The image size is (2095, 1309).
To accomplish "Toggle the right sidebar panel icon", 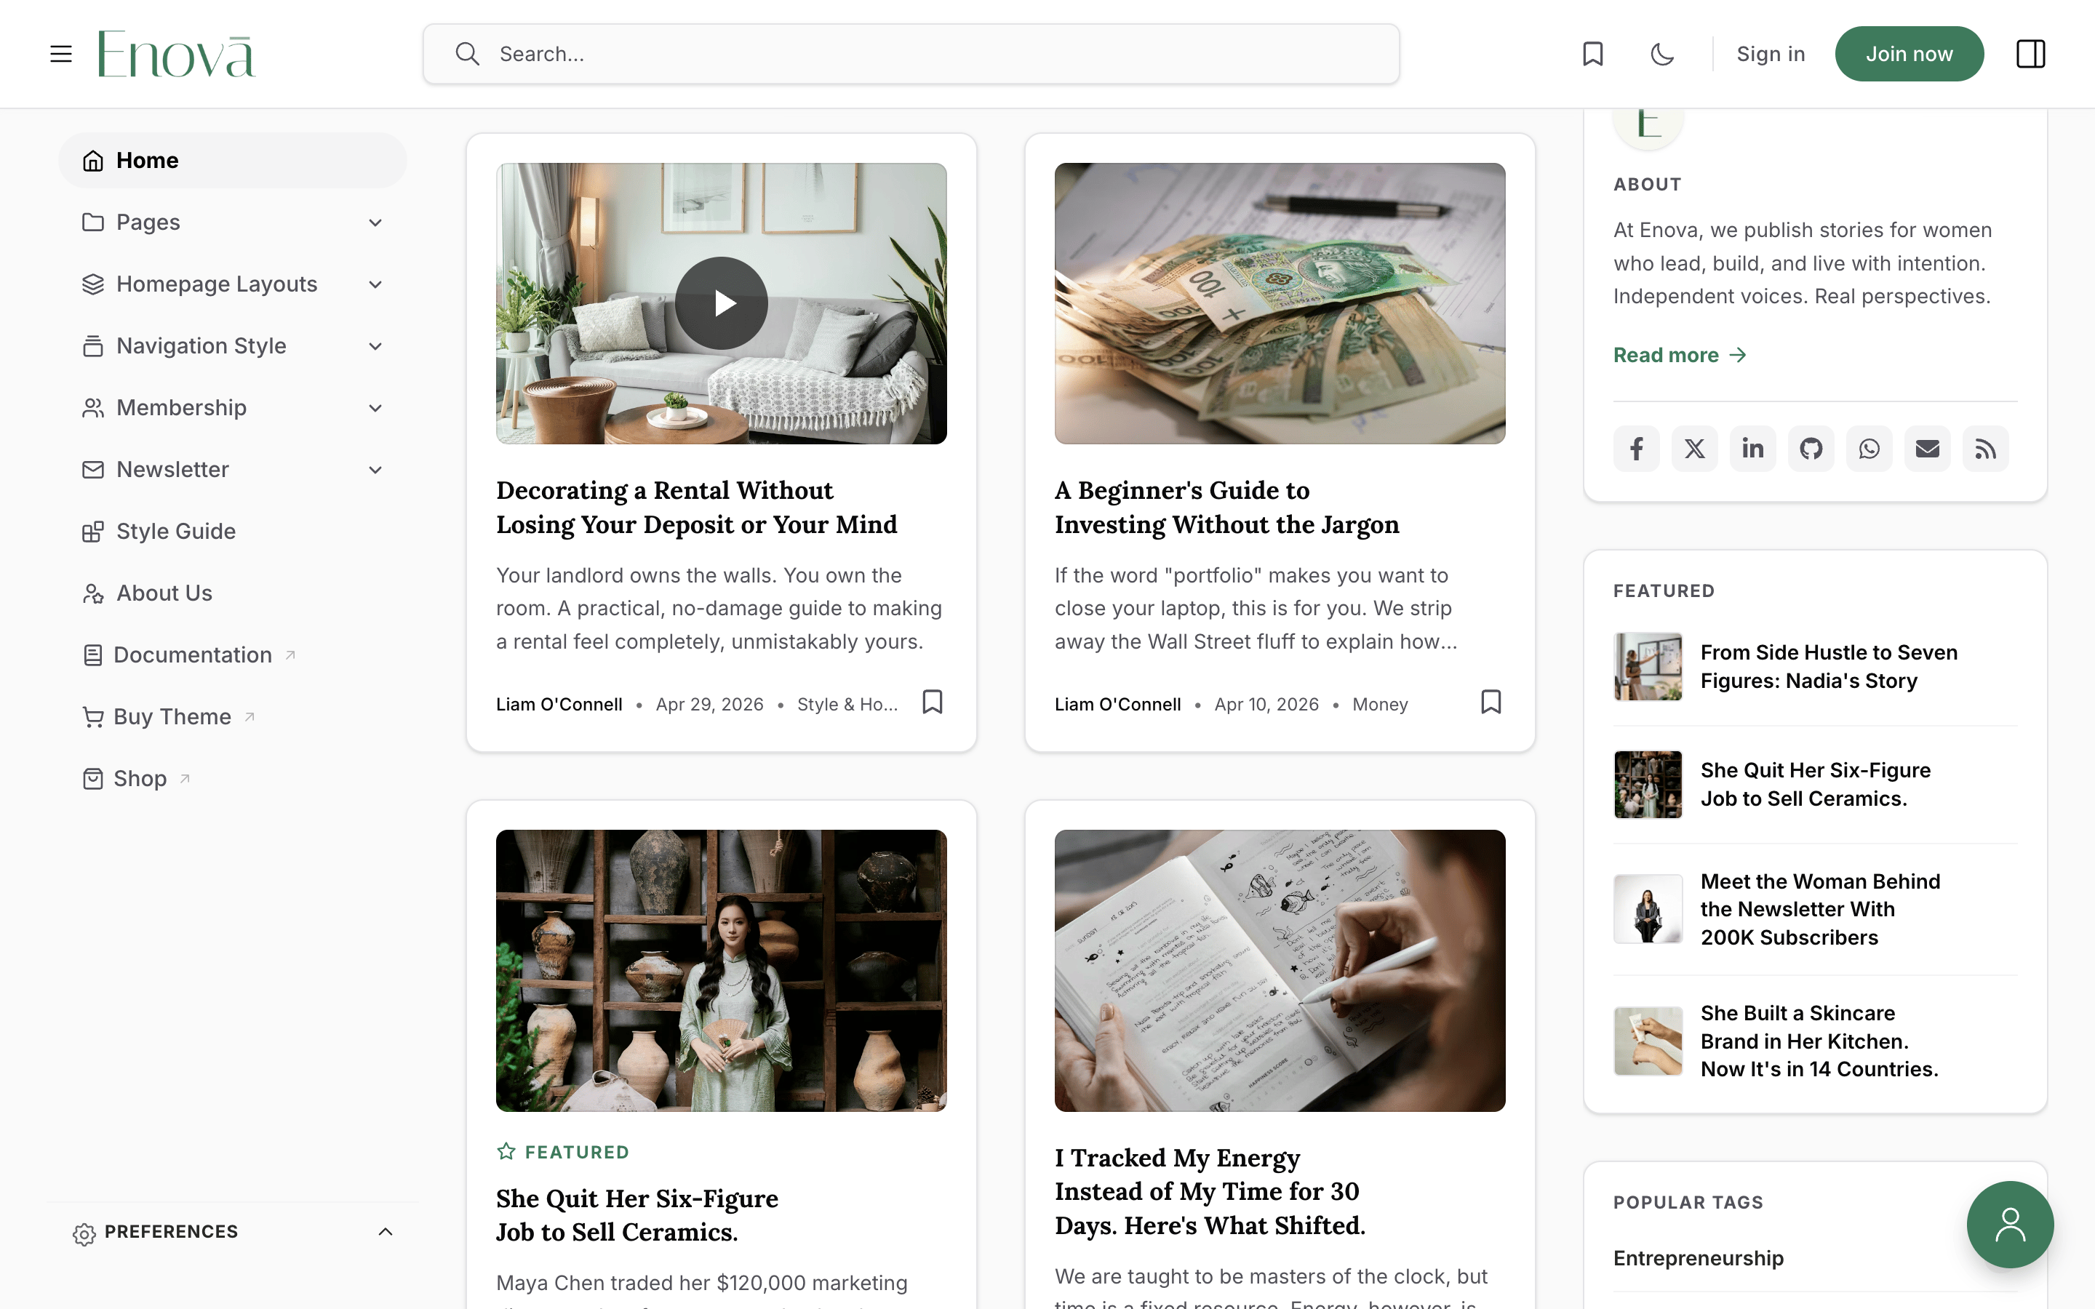I will click(x=2030, y=54).
